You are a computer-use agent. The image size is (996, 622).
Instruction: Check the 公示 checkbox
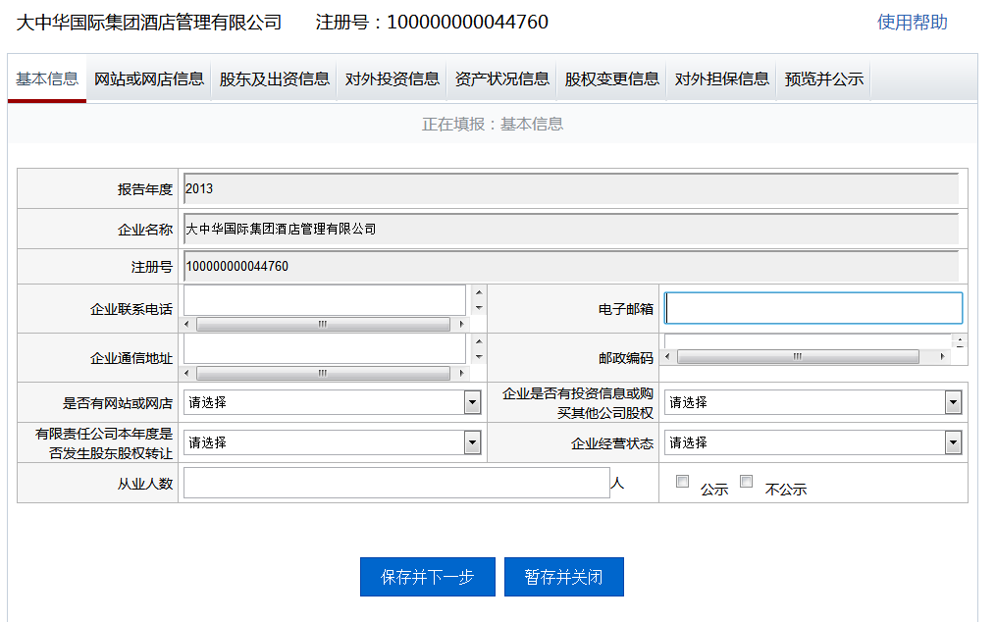pos(681,480)
